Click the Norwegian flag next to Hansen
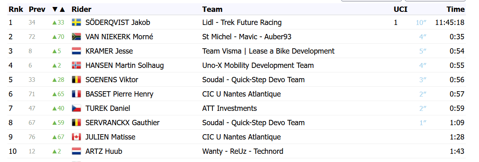479x162 pixels. point(76,65)
